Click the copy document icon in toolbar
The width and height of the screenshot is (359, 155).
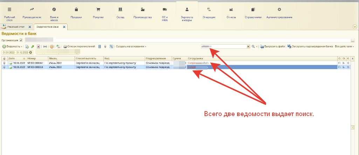pyautogui.click(x=27, y=46)
